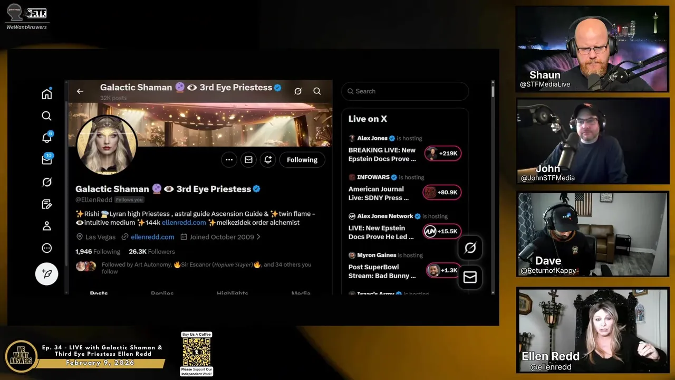The image size is (675, 380).
Task: Click the +80.9K listeners pill
Action: (442, 193)
